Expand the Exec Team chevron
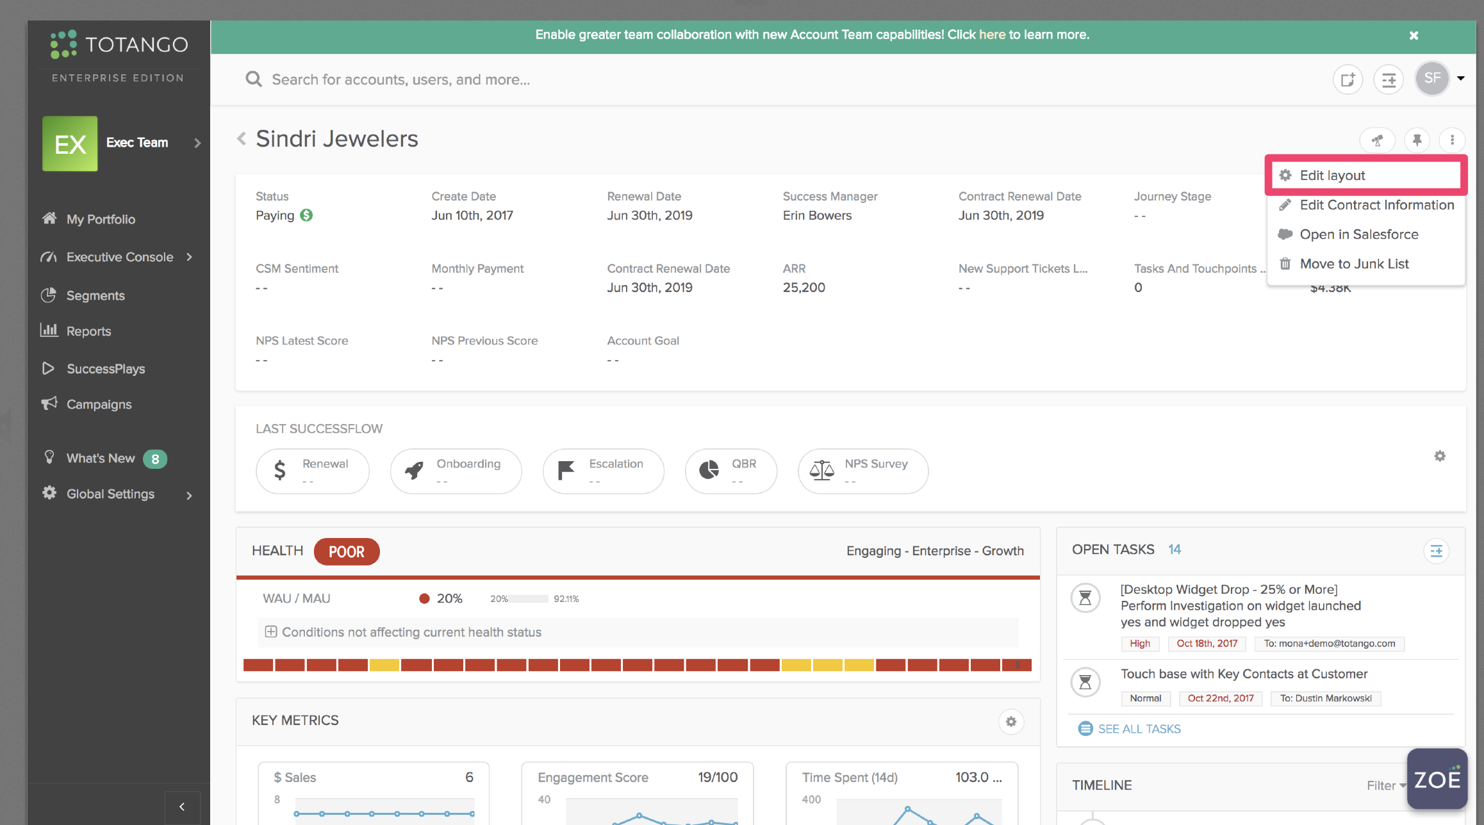Image resolution: width=1484 pixels, height=825 pixels. pos(197,143)
